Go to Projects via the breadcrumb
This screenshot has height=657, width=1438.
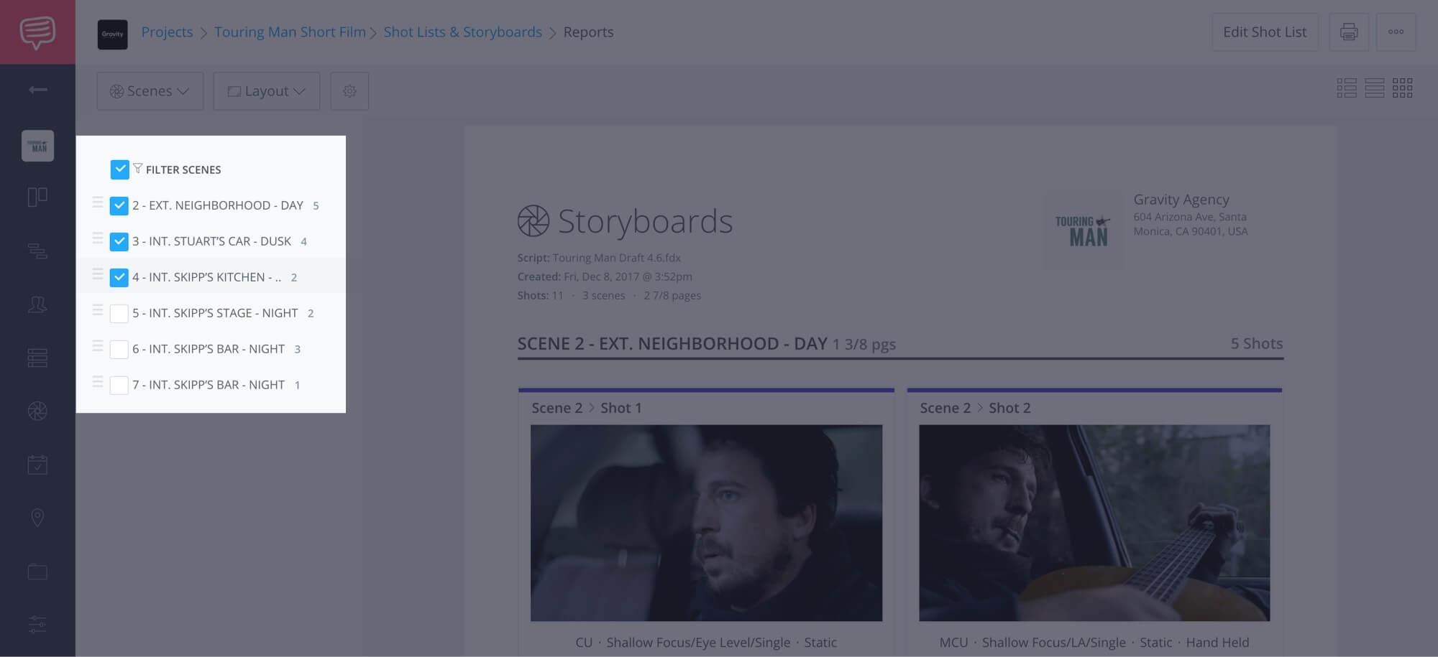pos(167,32)
